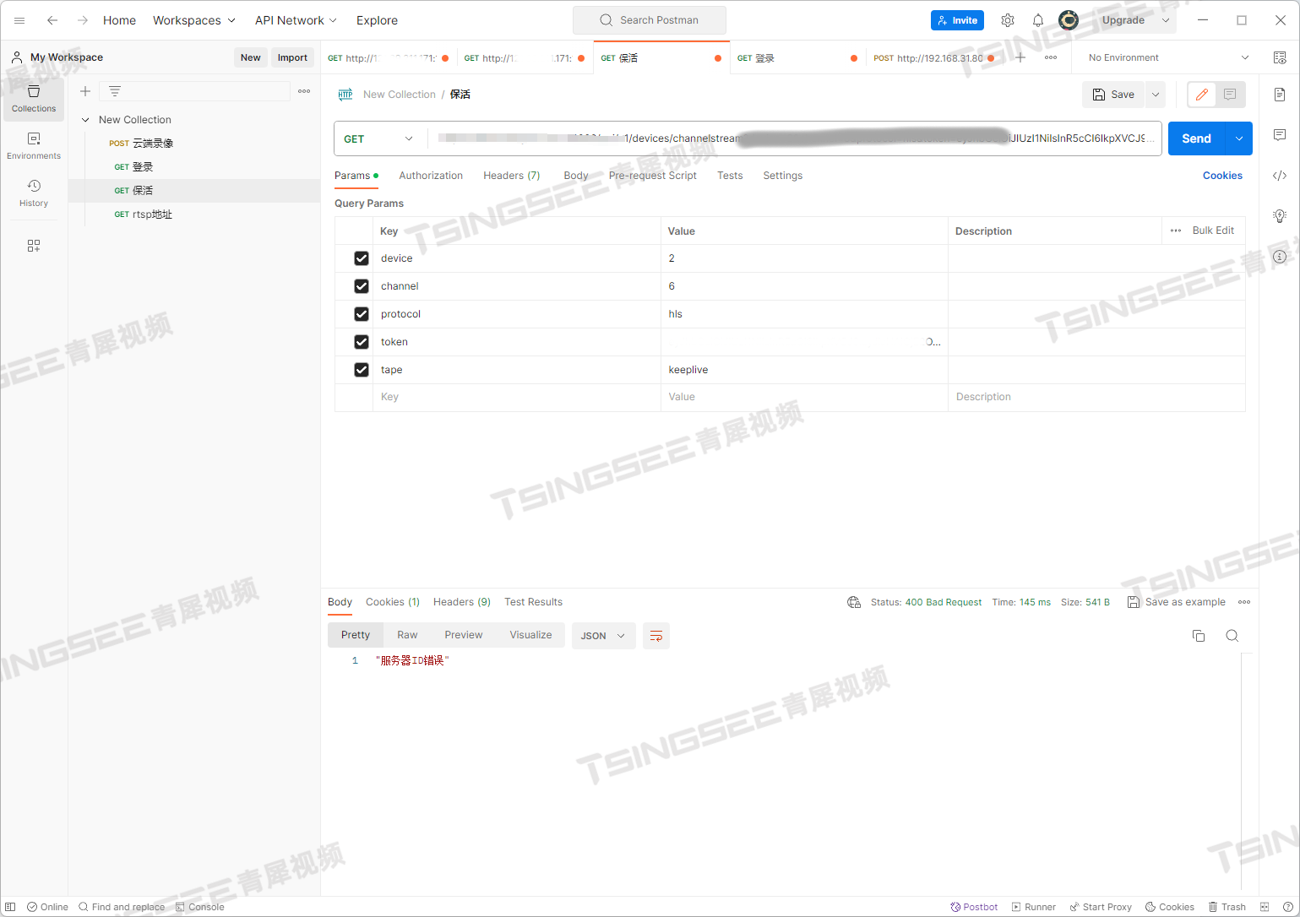Image resolution: width=1300 pixels, height=917 pixels.
Task: Open response more options menu
Action: (x=1244, y=602)
